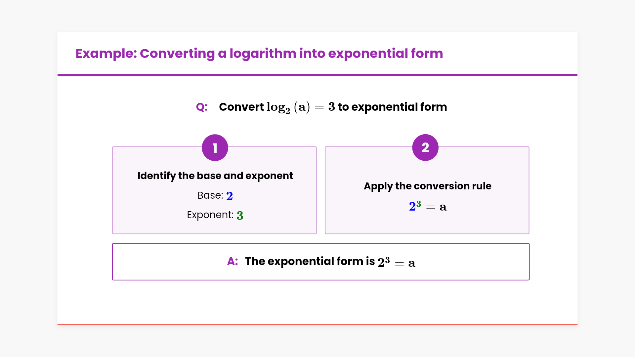Image resolution: width=635 pixels, height=357 pixels.
Task: Click "Identify the base and exponent" heading
Action: [215, 176]
